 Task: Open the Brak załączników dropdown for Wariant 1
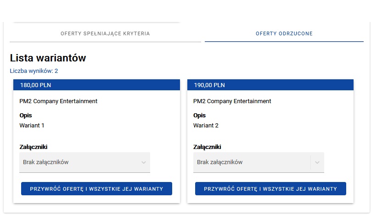[x=78, y=162]
